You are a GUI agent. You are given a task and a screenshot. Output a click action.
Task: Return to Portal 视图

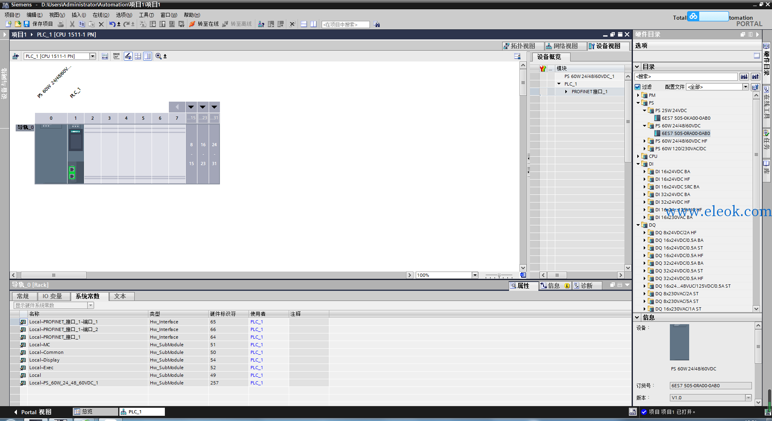(33, 412)
